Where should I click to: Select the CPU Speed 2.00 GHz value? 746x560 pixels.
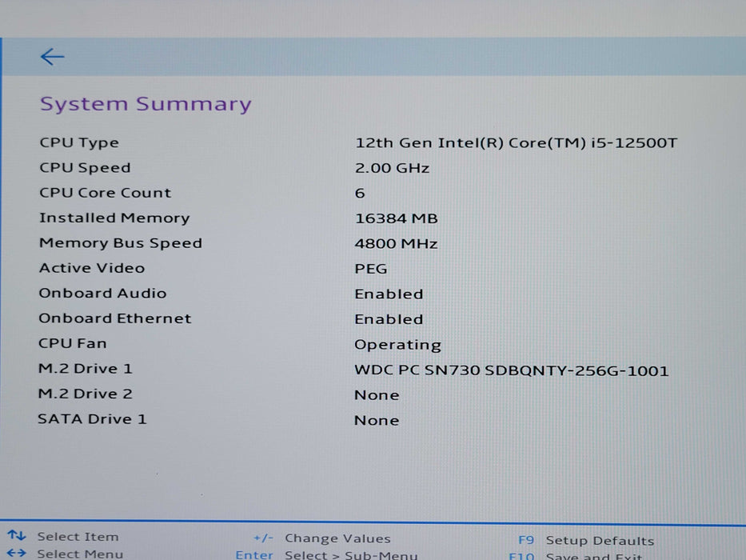click(x=392, y=168)
